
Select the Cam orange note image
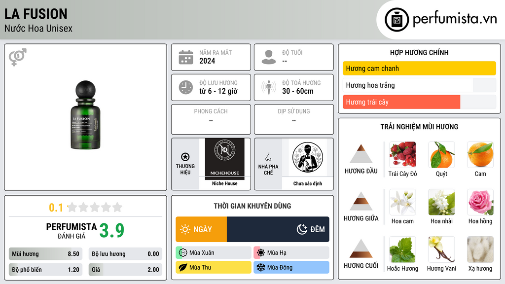(x=480, y=154)
